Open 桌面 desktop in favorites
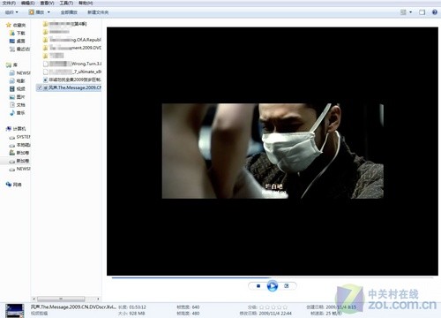Screen dimensions: 441x318 (18, 41)
